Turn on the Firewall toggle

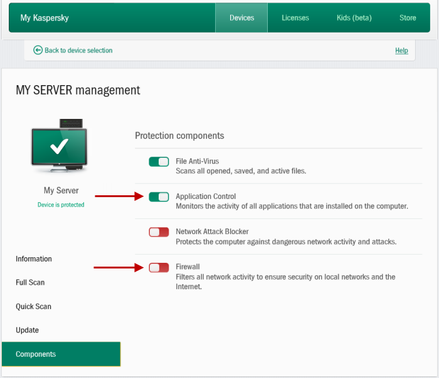(x=159, y=268)
